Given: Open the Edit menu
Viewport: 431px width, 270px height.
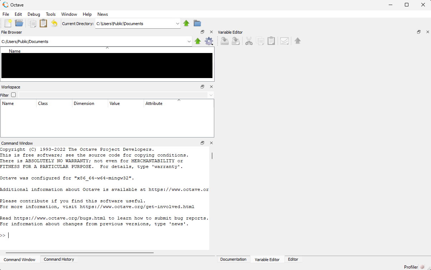Looking at the screenshot, I should point(18,14).
